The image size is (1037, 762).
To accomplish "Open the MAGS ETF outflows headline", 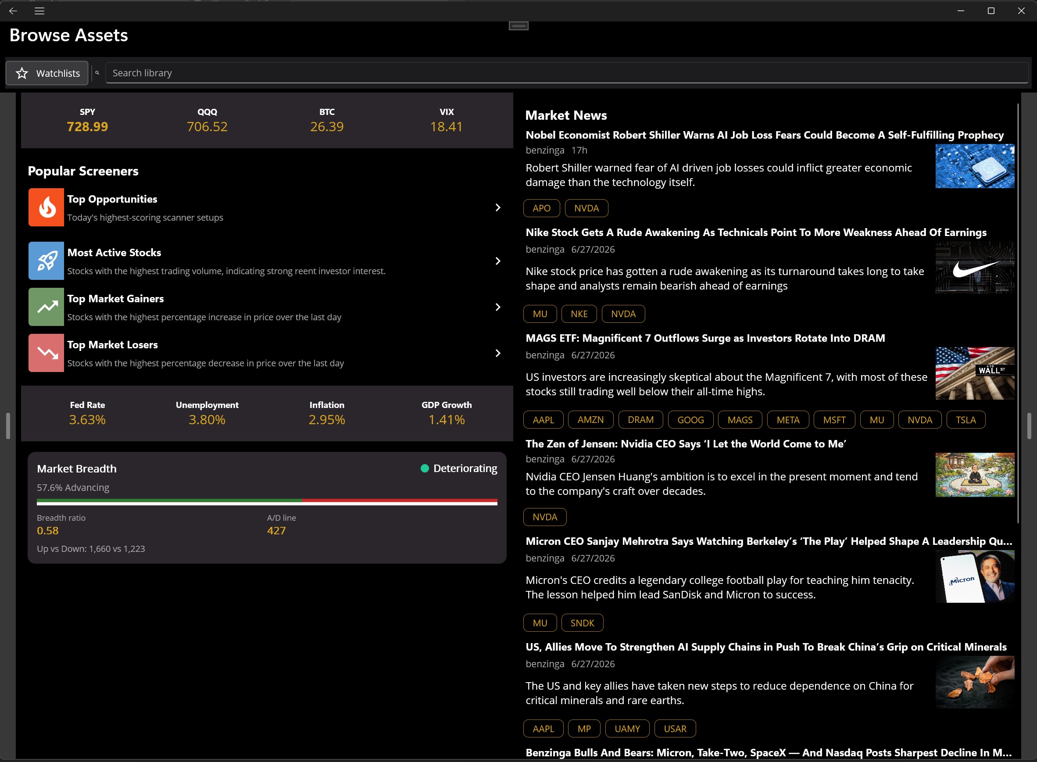I will point(705,338).
